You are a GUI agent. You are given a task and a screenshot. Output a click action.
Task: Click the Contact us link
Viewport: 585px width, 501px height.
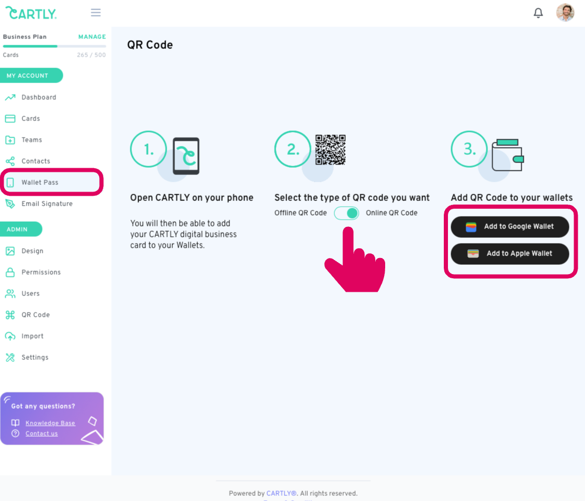point(42,434)
